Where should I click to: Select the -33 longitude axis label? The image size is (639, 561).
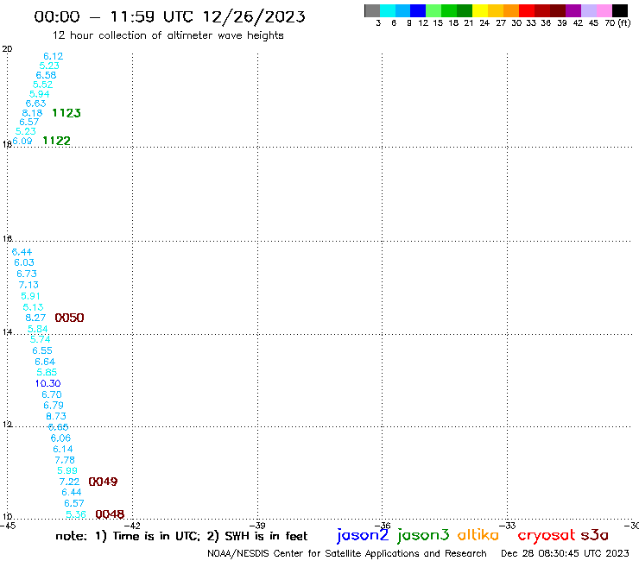point(508,526)
